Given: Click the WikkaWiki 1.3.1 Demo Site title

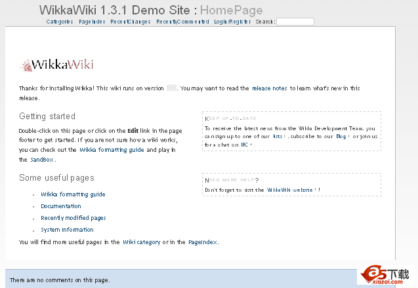Looking at the screenshot, I should (115, 10).
